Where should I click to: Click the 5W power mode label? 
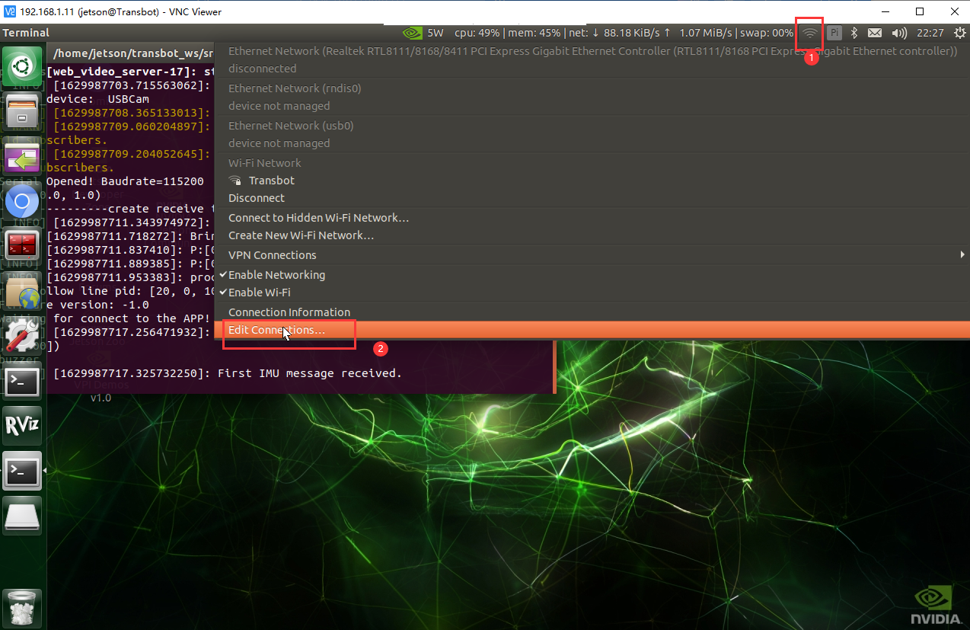pos(435,33)
